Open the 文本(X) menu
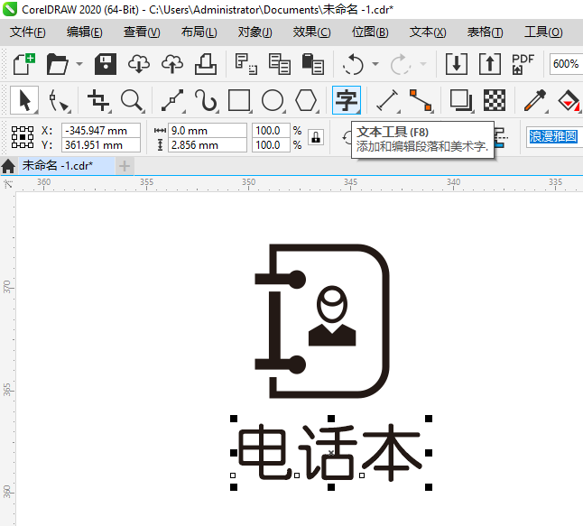583x526 pixels. [x=428, y=32]
